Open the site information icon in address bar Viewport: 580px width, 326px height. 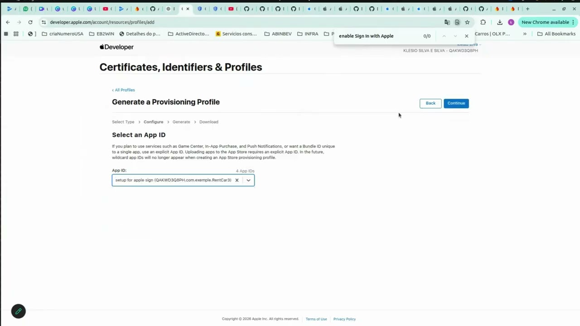point(43,22)
